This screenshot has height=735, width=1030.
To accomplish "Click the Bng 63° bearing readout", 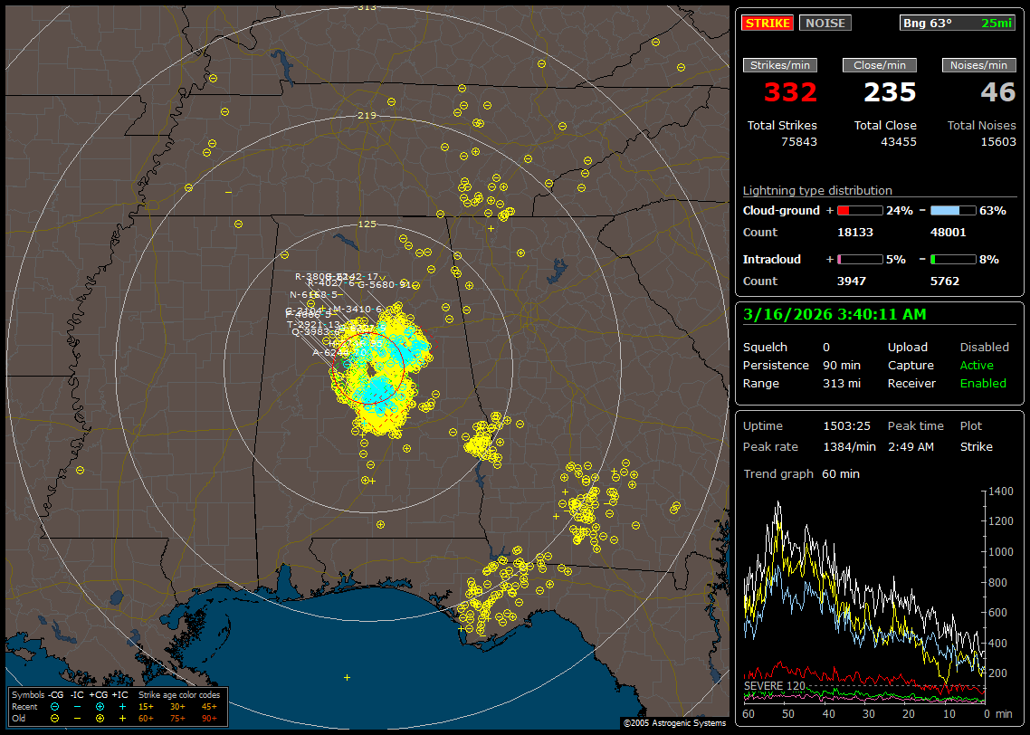I will 928,23.
